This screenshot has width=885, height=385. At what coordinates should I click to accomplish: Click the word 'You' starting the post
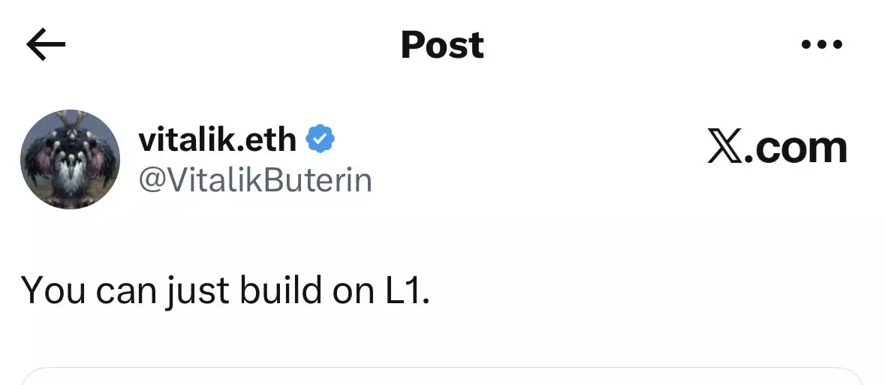54,290
